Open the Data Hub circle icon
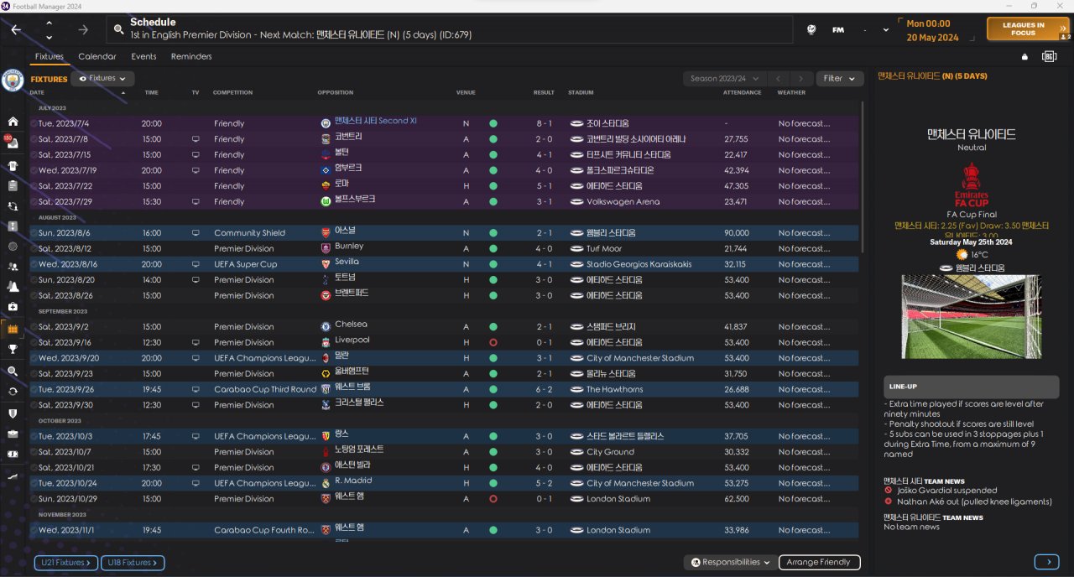The image size is (1074, 577). pyautogui.click(x=13, y=247)
